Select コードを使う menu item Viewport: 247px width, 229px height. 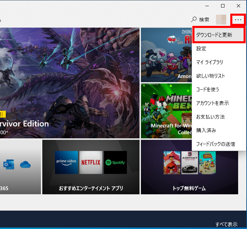point(219,89)
